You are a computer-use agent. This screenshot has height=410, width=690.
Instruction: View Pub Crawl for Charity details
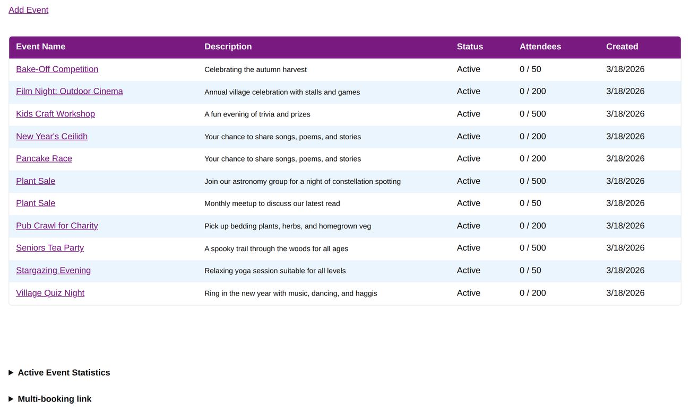57,226
